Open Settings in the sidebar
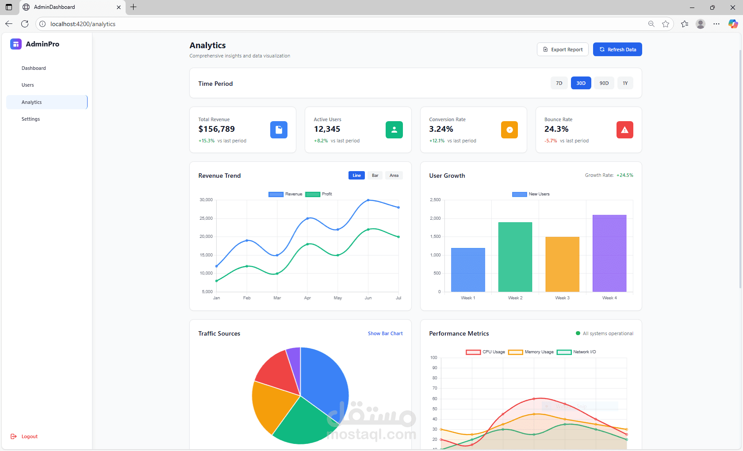Viewport: 743px width, 451px height. point(47,119)
